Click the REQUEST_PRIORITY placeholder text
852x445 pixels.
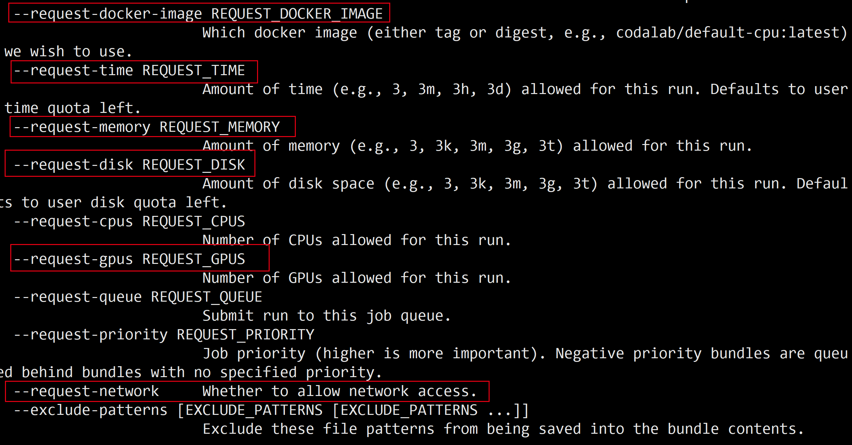point(245,335)
